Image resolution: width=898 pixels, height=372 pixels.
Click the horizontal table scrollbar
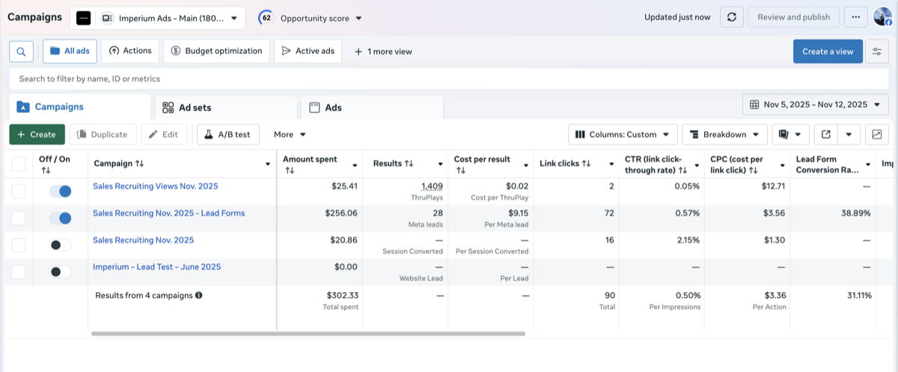308,334
